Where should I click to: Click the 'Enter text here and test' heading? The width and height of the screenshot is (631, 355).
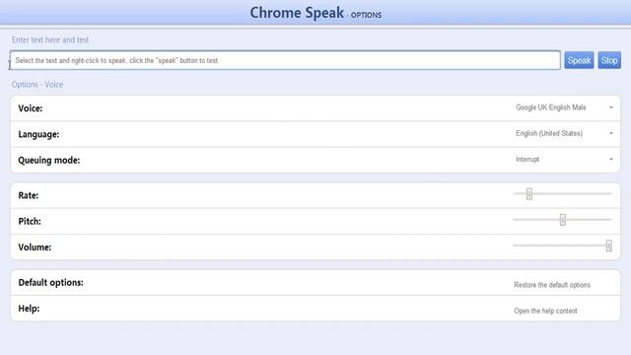[x=50, y=39]
